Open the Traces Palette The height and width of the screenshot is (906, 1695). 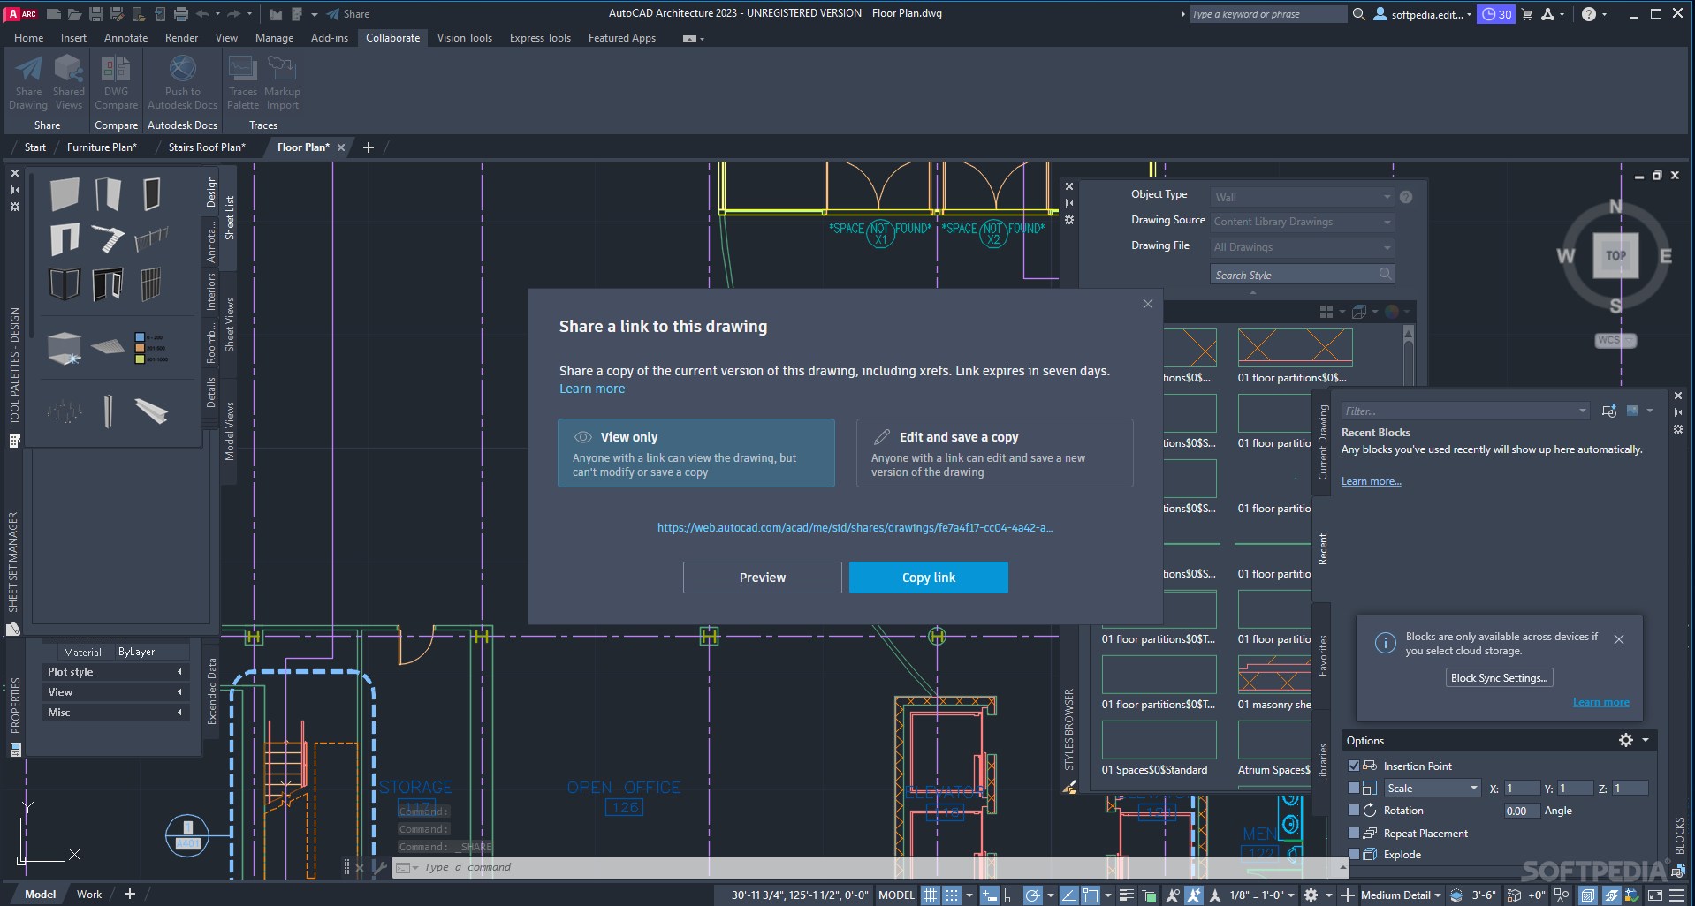pyautogui.click(x=243, y=82)
